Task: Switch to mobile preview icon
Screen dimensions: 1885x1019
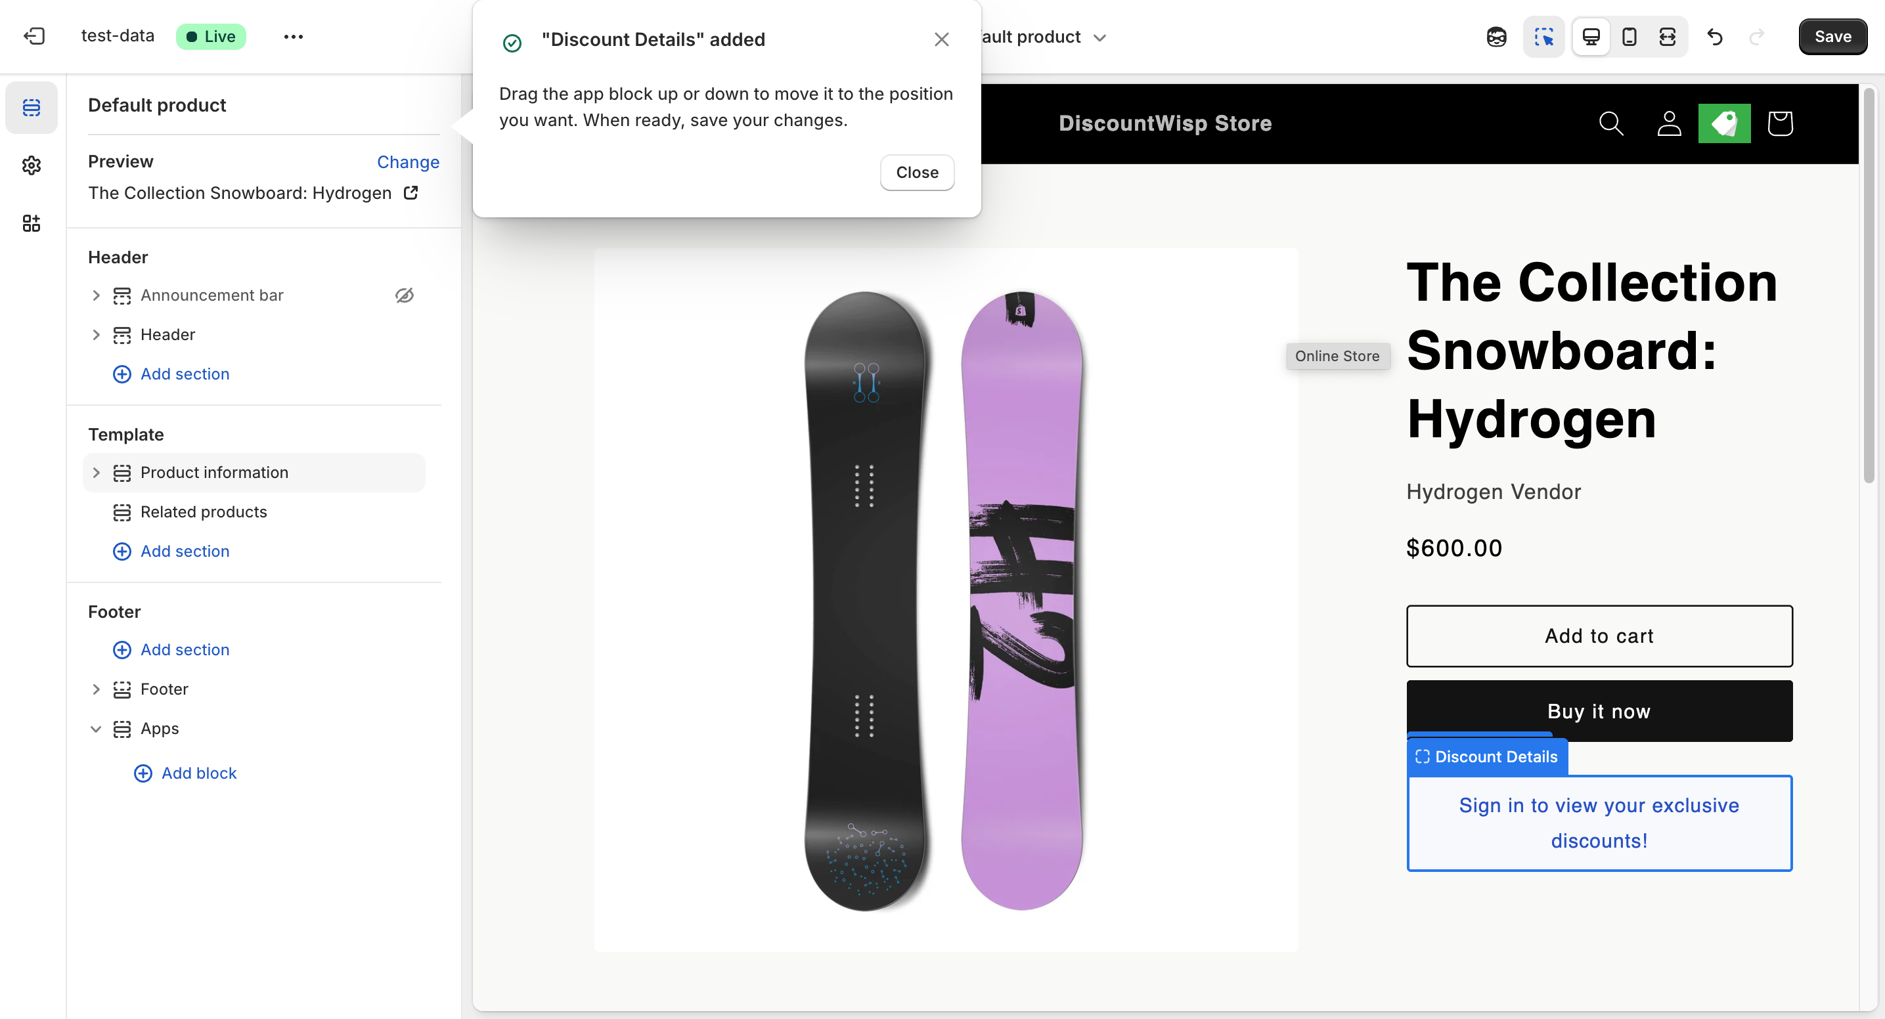Action: [1629, 37]
